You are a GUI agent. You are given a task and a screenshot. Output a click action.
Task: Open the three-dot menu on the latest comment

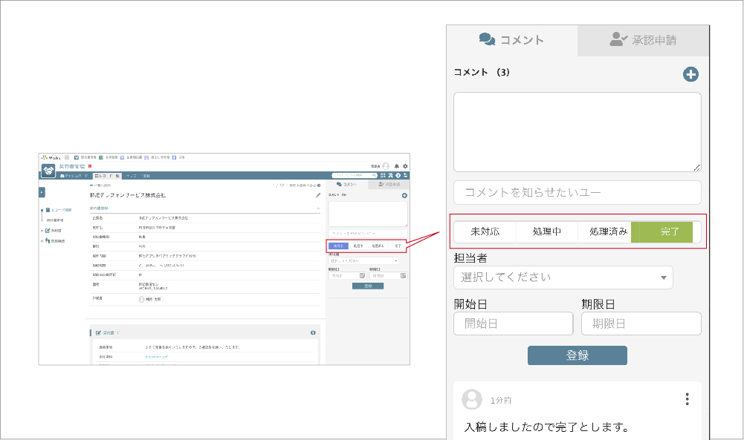[687, 399]
